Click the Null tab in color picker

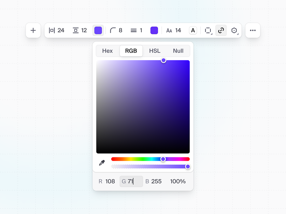click(178, 51)
